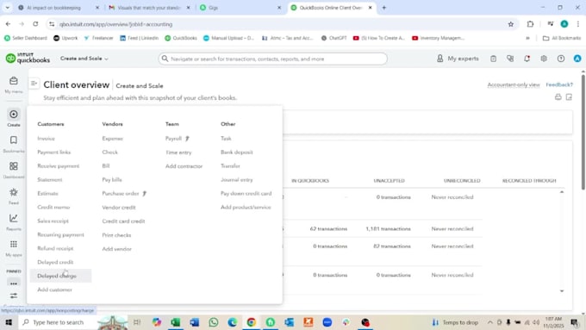Select Receive payment option
Image resolution: width=586 pixels, height=330 pixels.
pos(59,166)
